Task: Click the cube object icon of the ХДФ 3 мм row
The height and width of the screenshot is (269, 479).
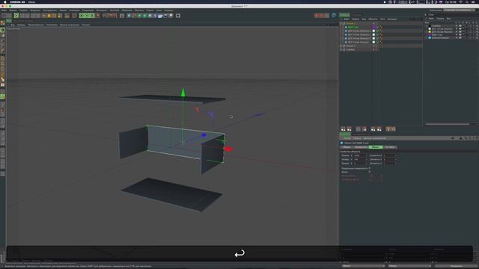Action: [346, 27]
